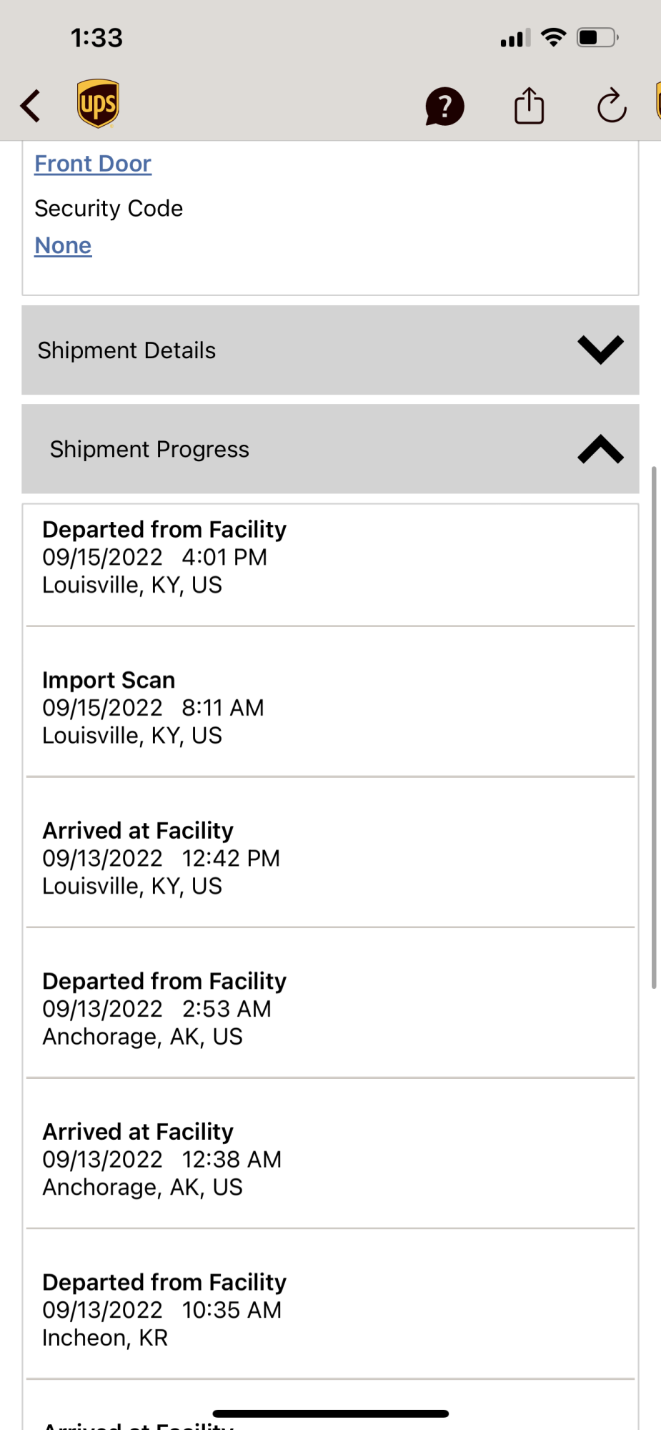This screenshot has width=661, height=1430.
Task: Tap the partially visible UPS icon at right edge
Action: coord(657,102)
